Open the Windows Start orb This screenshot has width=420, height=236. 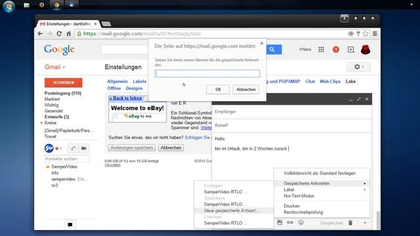coord(9,6)
